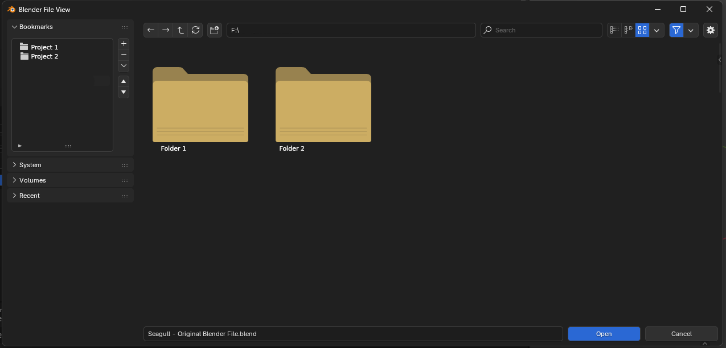Image resolution: width=726 pixels, height=348 pixels.
Task: Refresh the file list
Action: pos(195,30)
